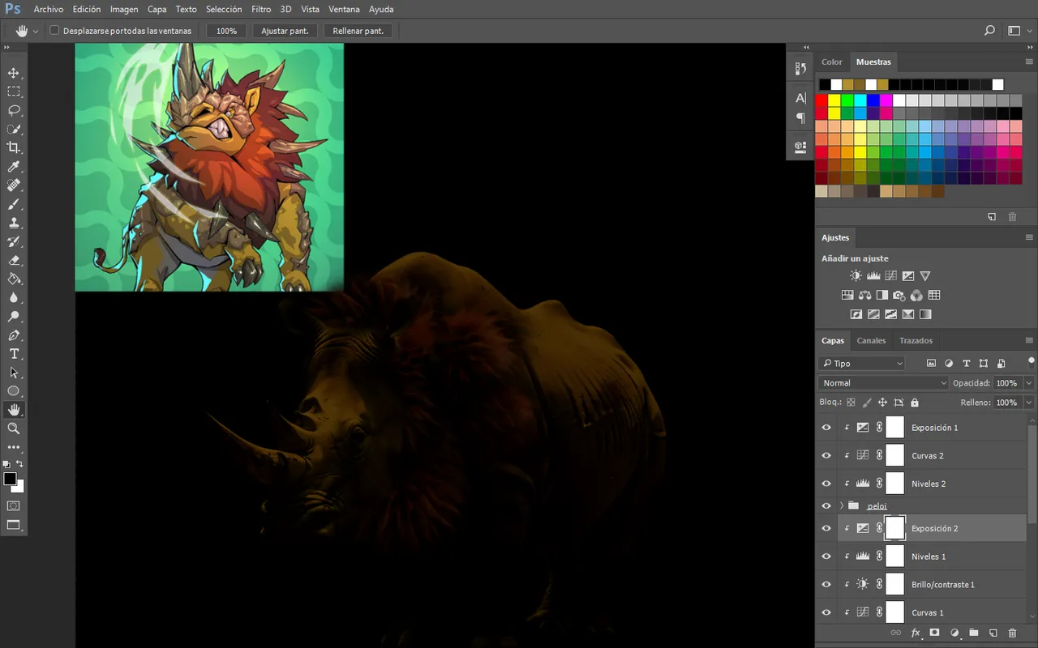Screen dimensions: 1038x648
Task: Click the Opacidad 100% field
Action: [1007, 383]
